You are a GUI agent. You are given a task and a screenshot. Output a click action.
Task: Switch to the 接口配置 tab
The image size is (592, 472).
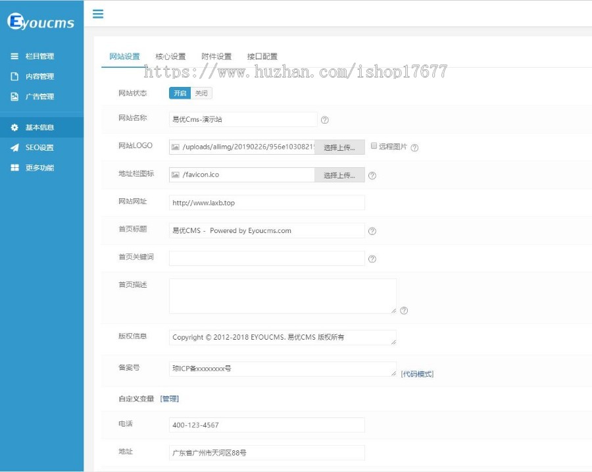pyautogui.click(x=262, y=57)
